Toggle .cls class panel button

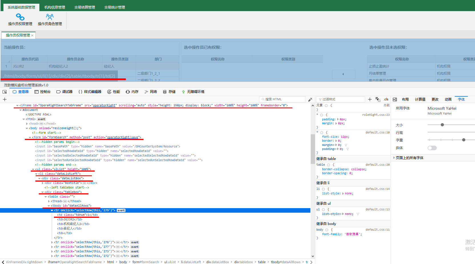coord(386,99)
